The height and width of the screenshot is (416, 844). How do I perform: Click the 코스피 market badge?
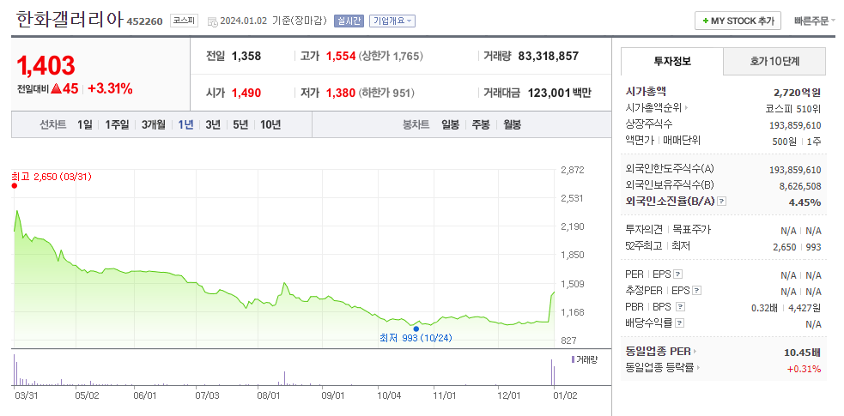184,21
